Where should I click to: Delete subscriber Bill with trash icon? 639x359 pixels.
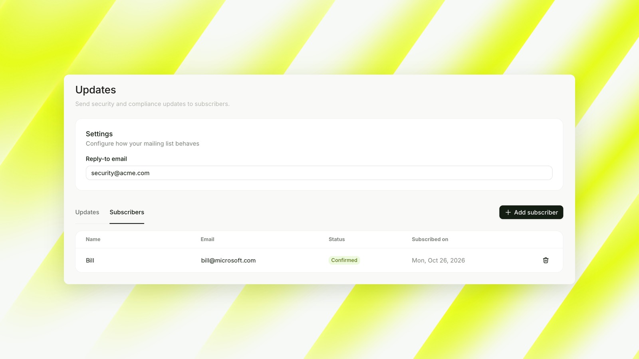tap(546, 260)
